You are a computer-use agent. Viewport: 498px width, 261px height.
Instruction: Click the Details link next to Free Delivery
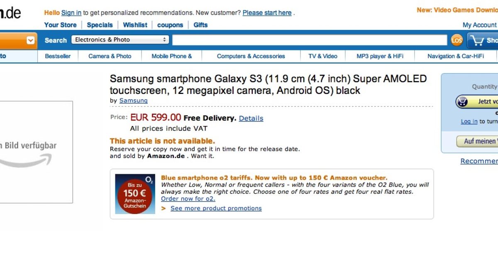251,118
